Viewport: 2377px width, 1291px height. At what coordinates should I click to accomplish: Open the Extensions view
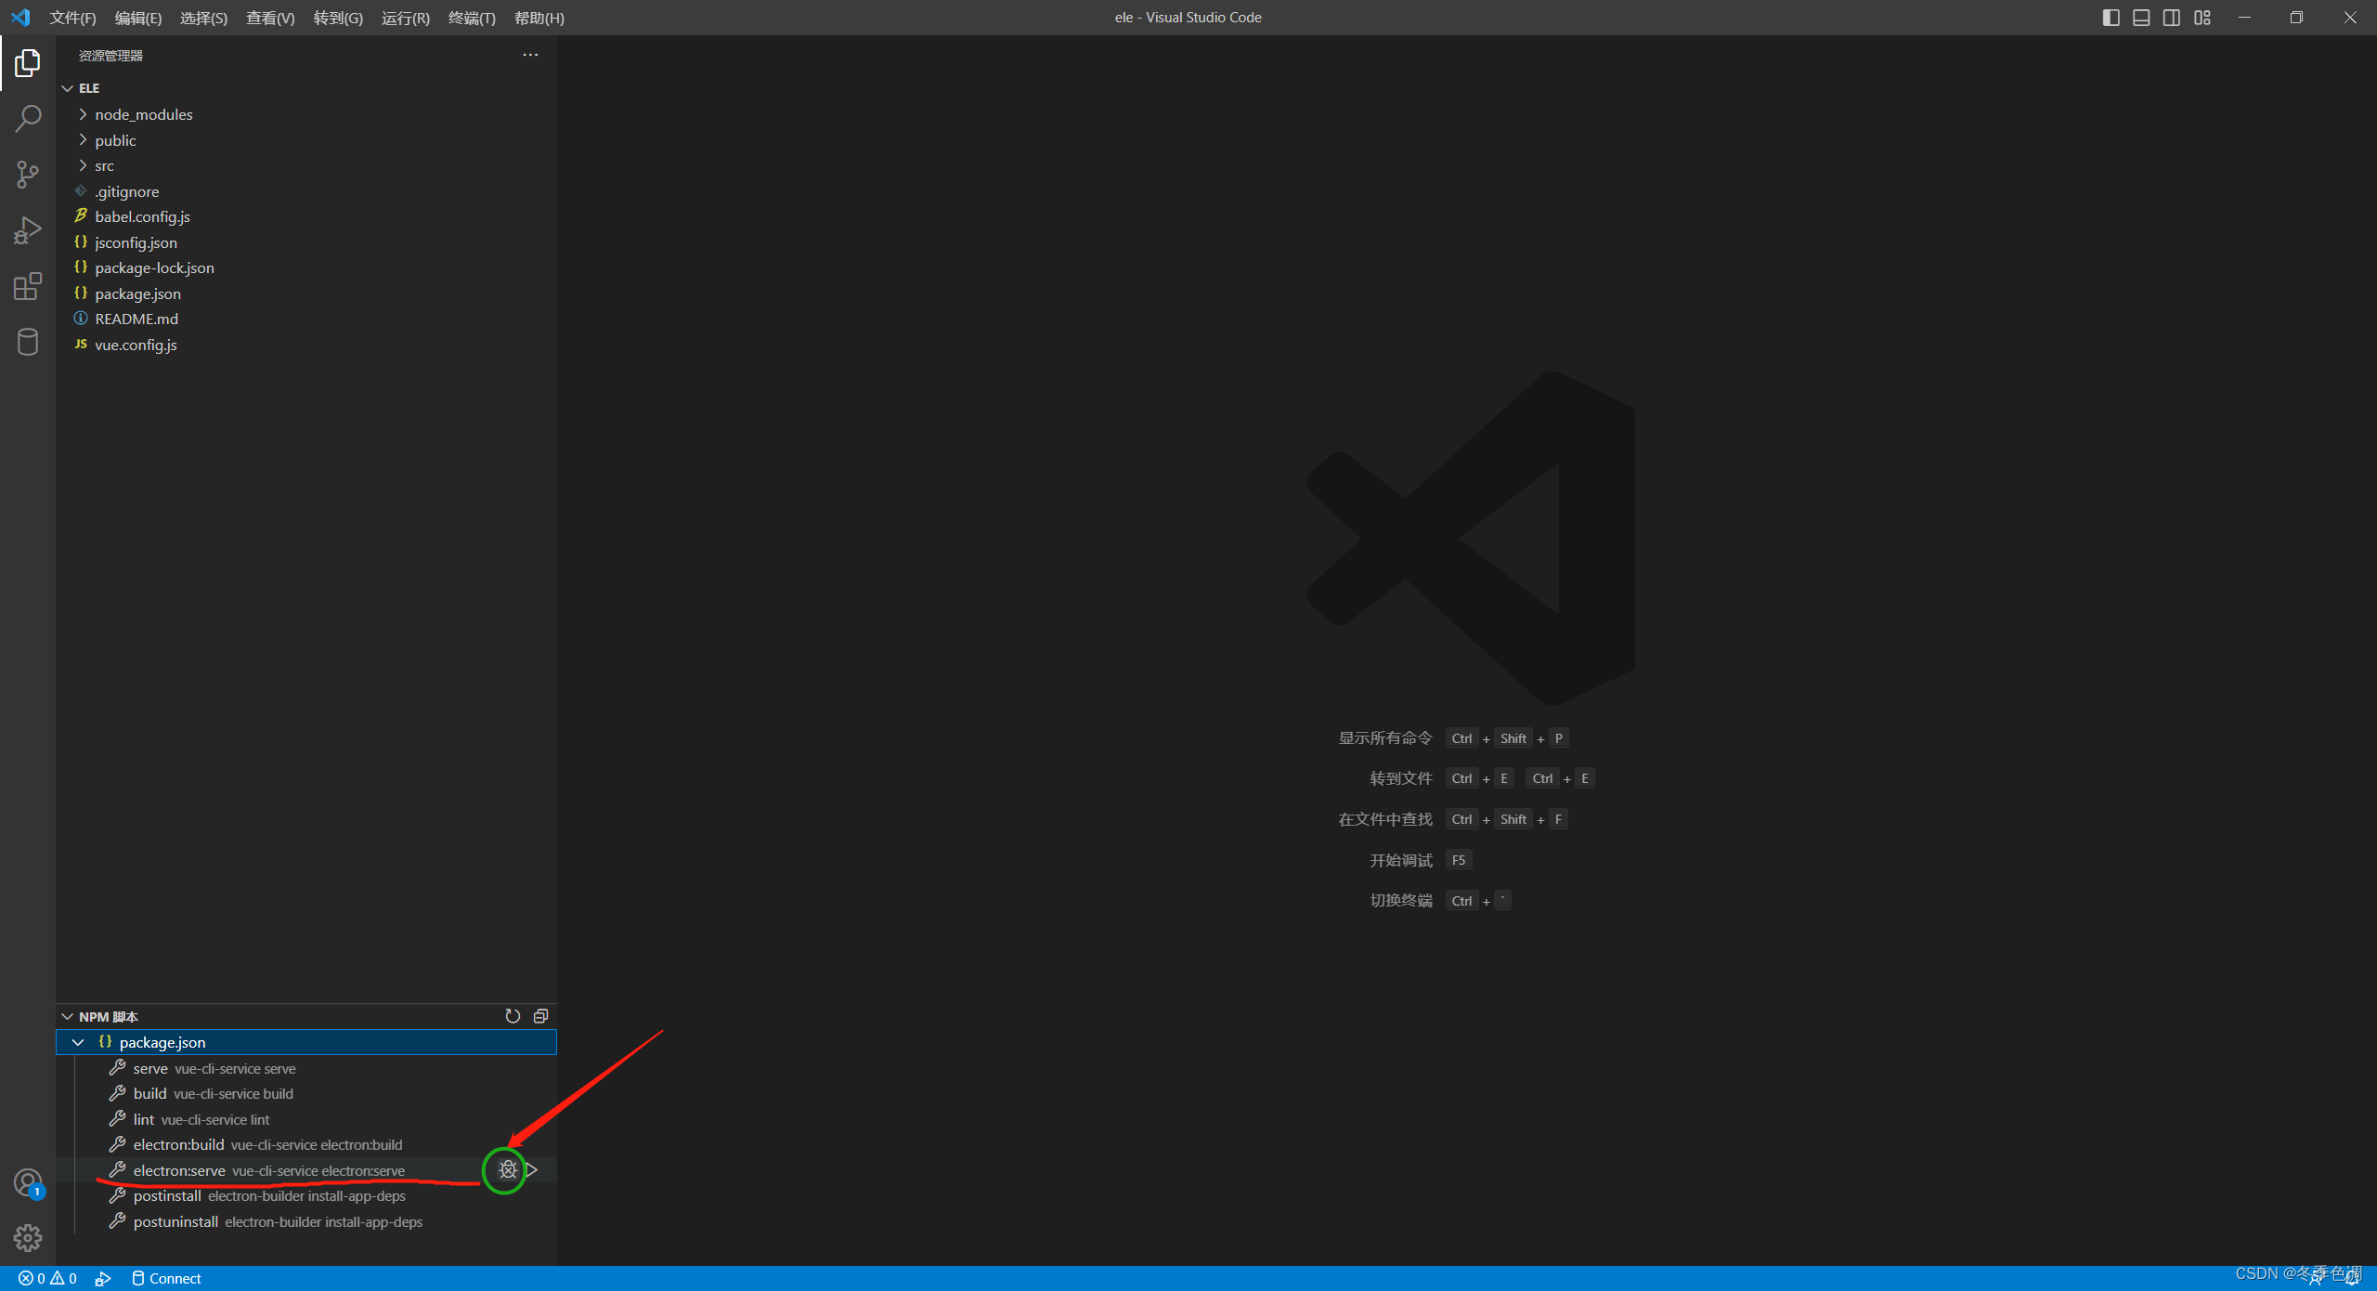(28, 286)
